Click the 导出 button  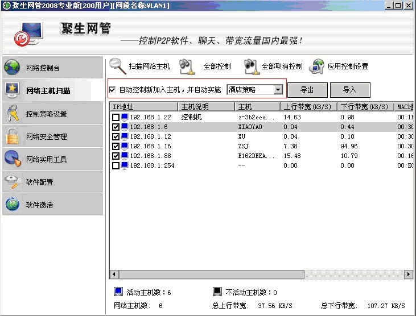tap(307, 90)
